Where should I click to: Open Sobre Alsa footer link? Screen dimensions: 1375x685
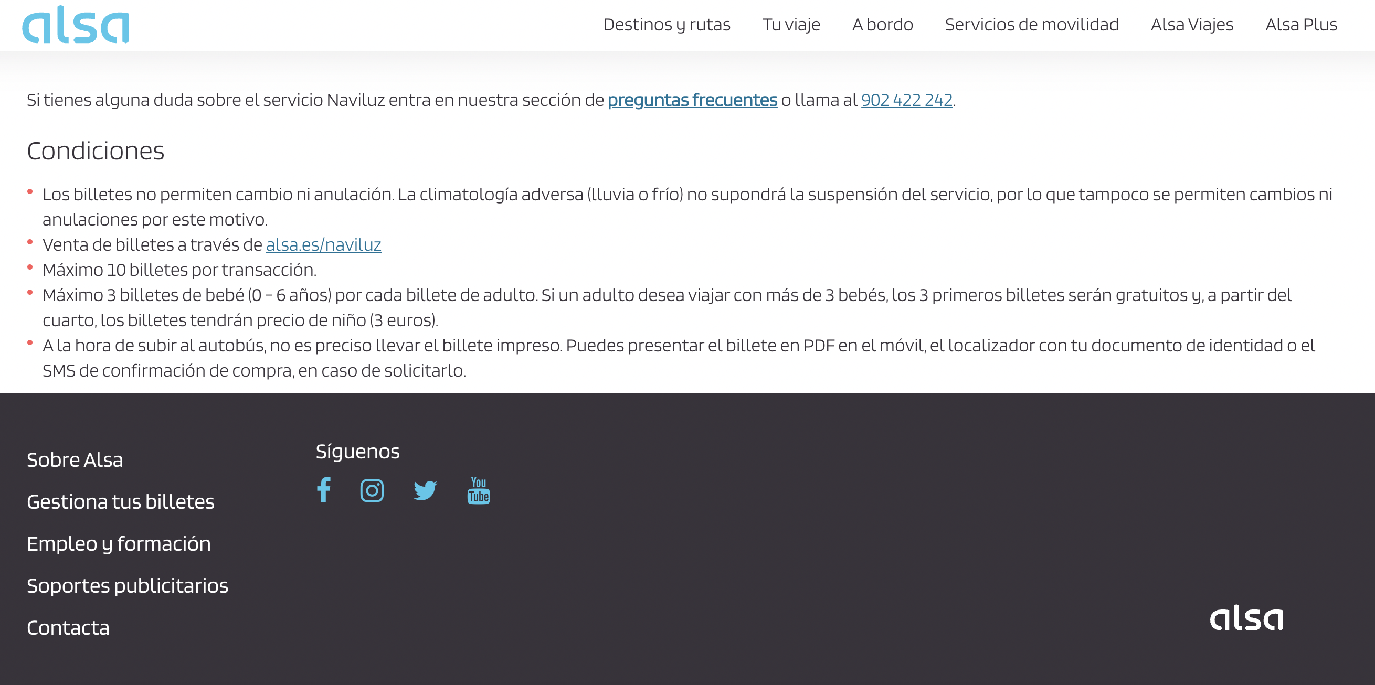[75, 460]
